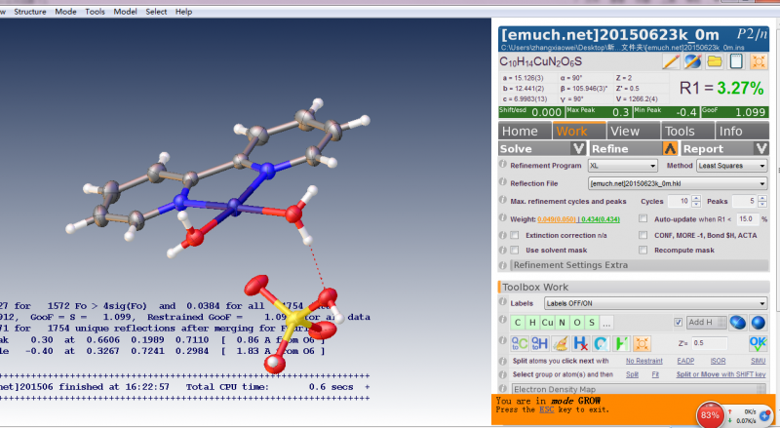Image resolution: width=780 pixels, height=428 pixels.
Task: Click the blue ellipsoid anisotropic icon
Action: (x=738, y=323)
